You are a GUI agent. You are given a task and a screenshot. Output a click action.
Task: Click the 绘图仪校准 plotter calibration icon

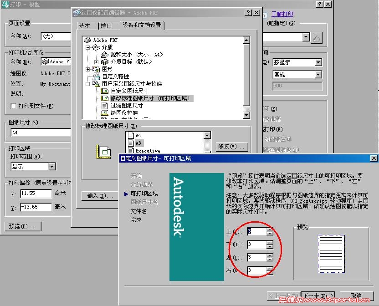[105, 113]
